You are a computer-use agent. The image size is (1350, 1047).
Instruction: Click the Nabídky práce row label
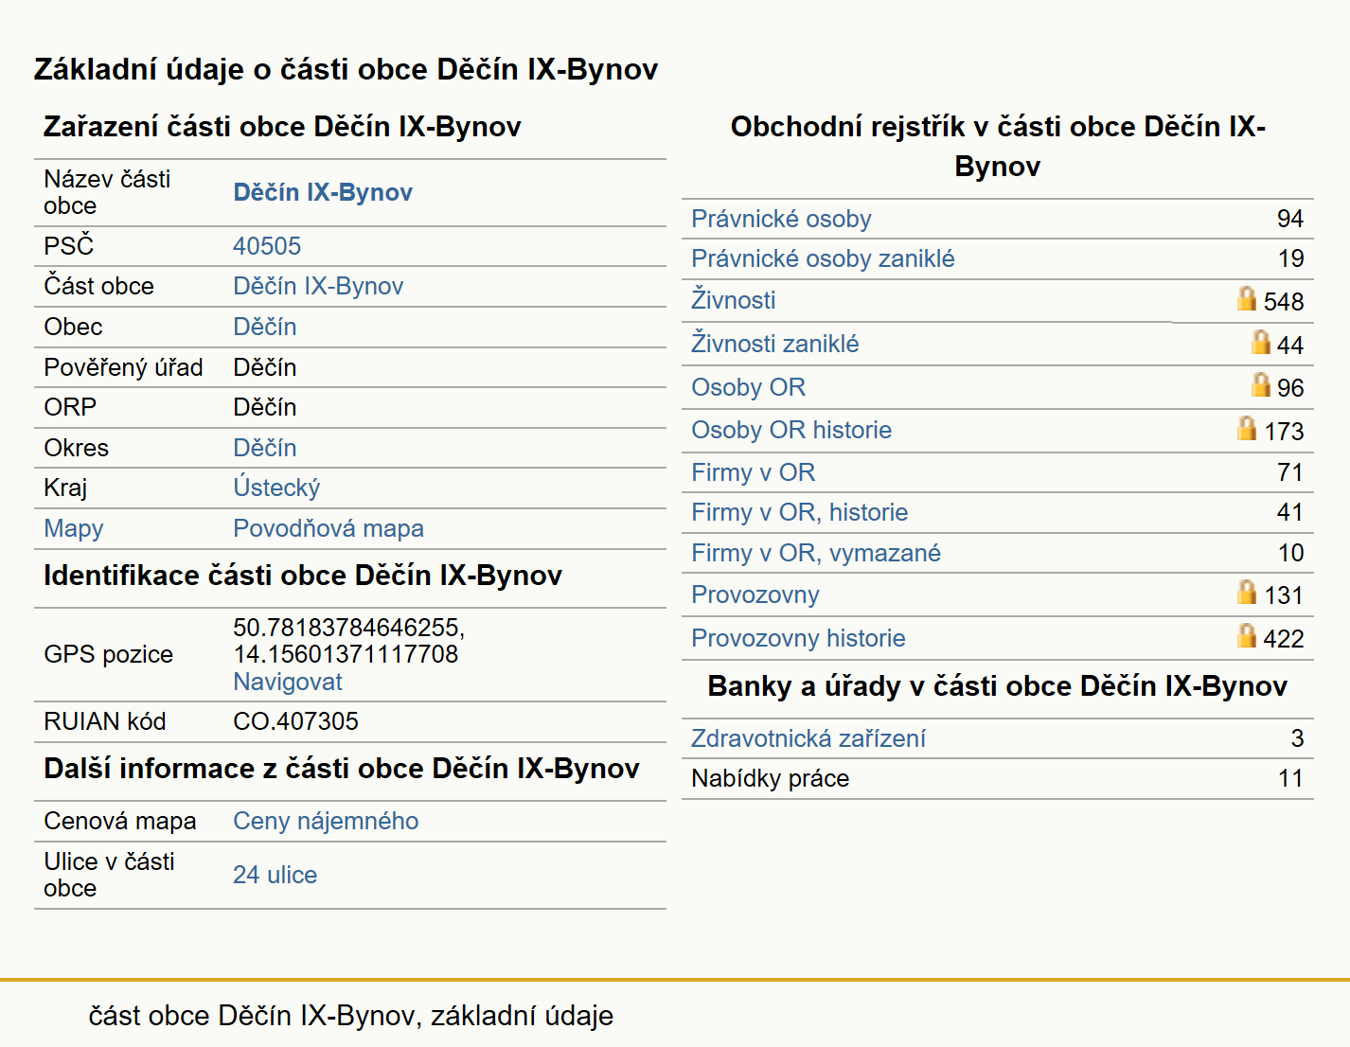(771, 778)
